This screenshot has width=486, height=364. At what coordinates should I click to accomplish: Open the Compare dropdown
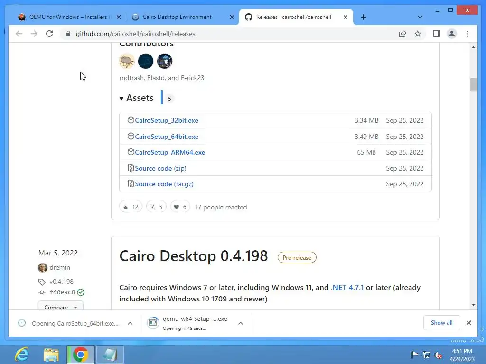60,306
